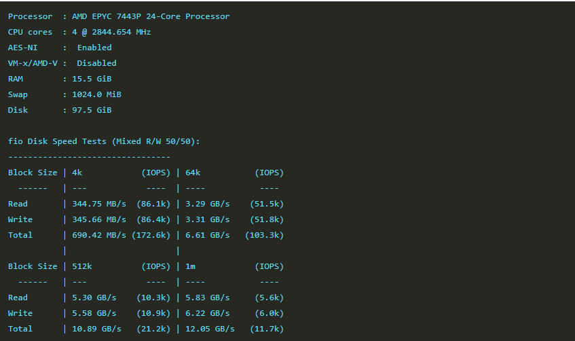This screenshot has height=341, width=575.
Task: Click the Swap value 1024.0 MiB
Action: pos(96,94)
